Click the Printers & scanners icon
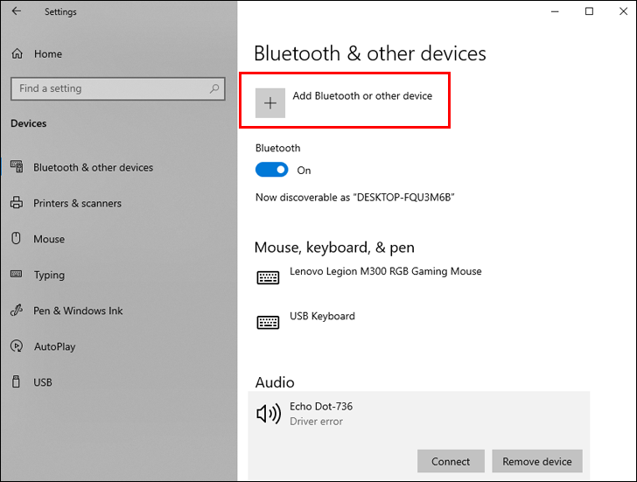 click(x=17, y=203)
